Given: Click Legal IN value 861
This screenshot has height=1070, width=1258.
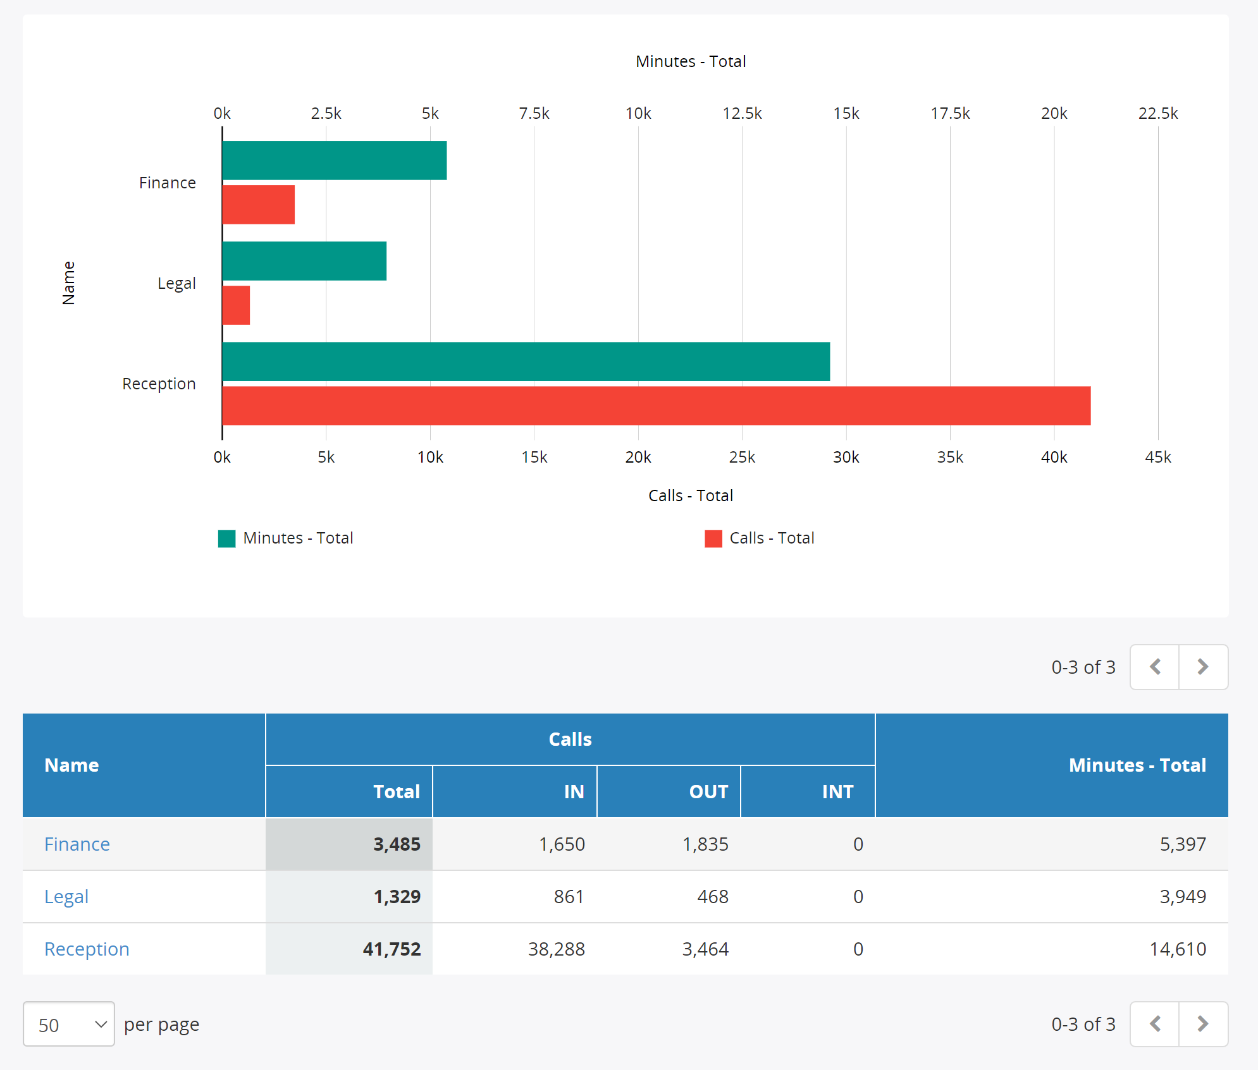Looking at the screenshot, I should click(569, 896).
